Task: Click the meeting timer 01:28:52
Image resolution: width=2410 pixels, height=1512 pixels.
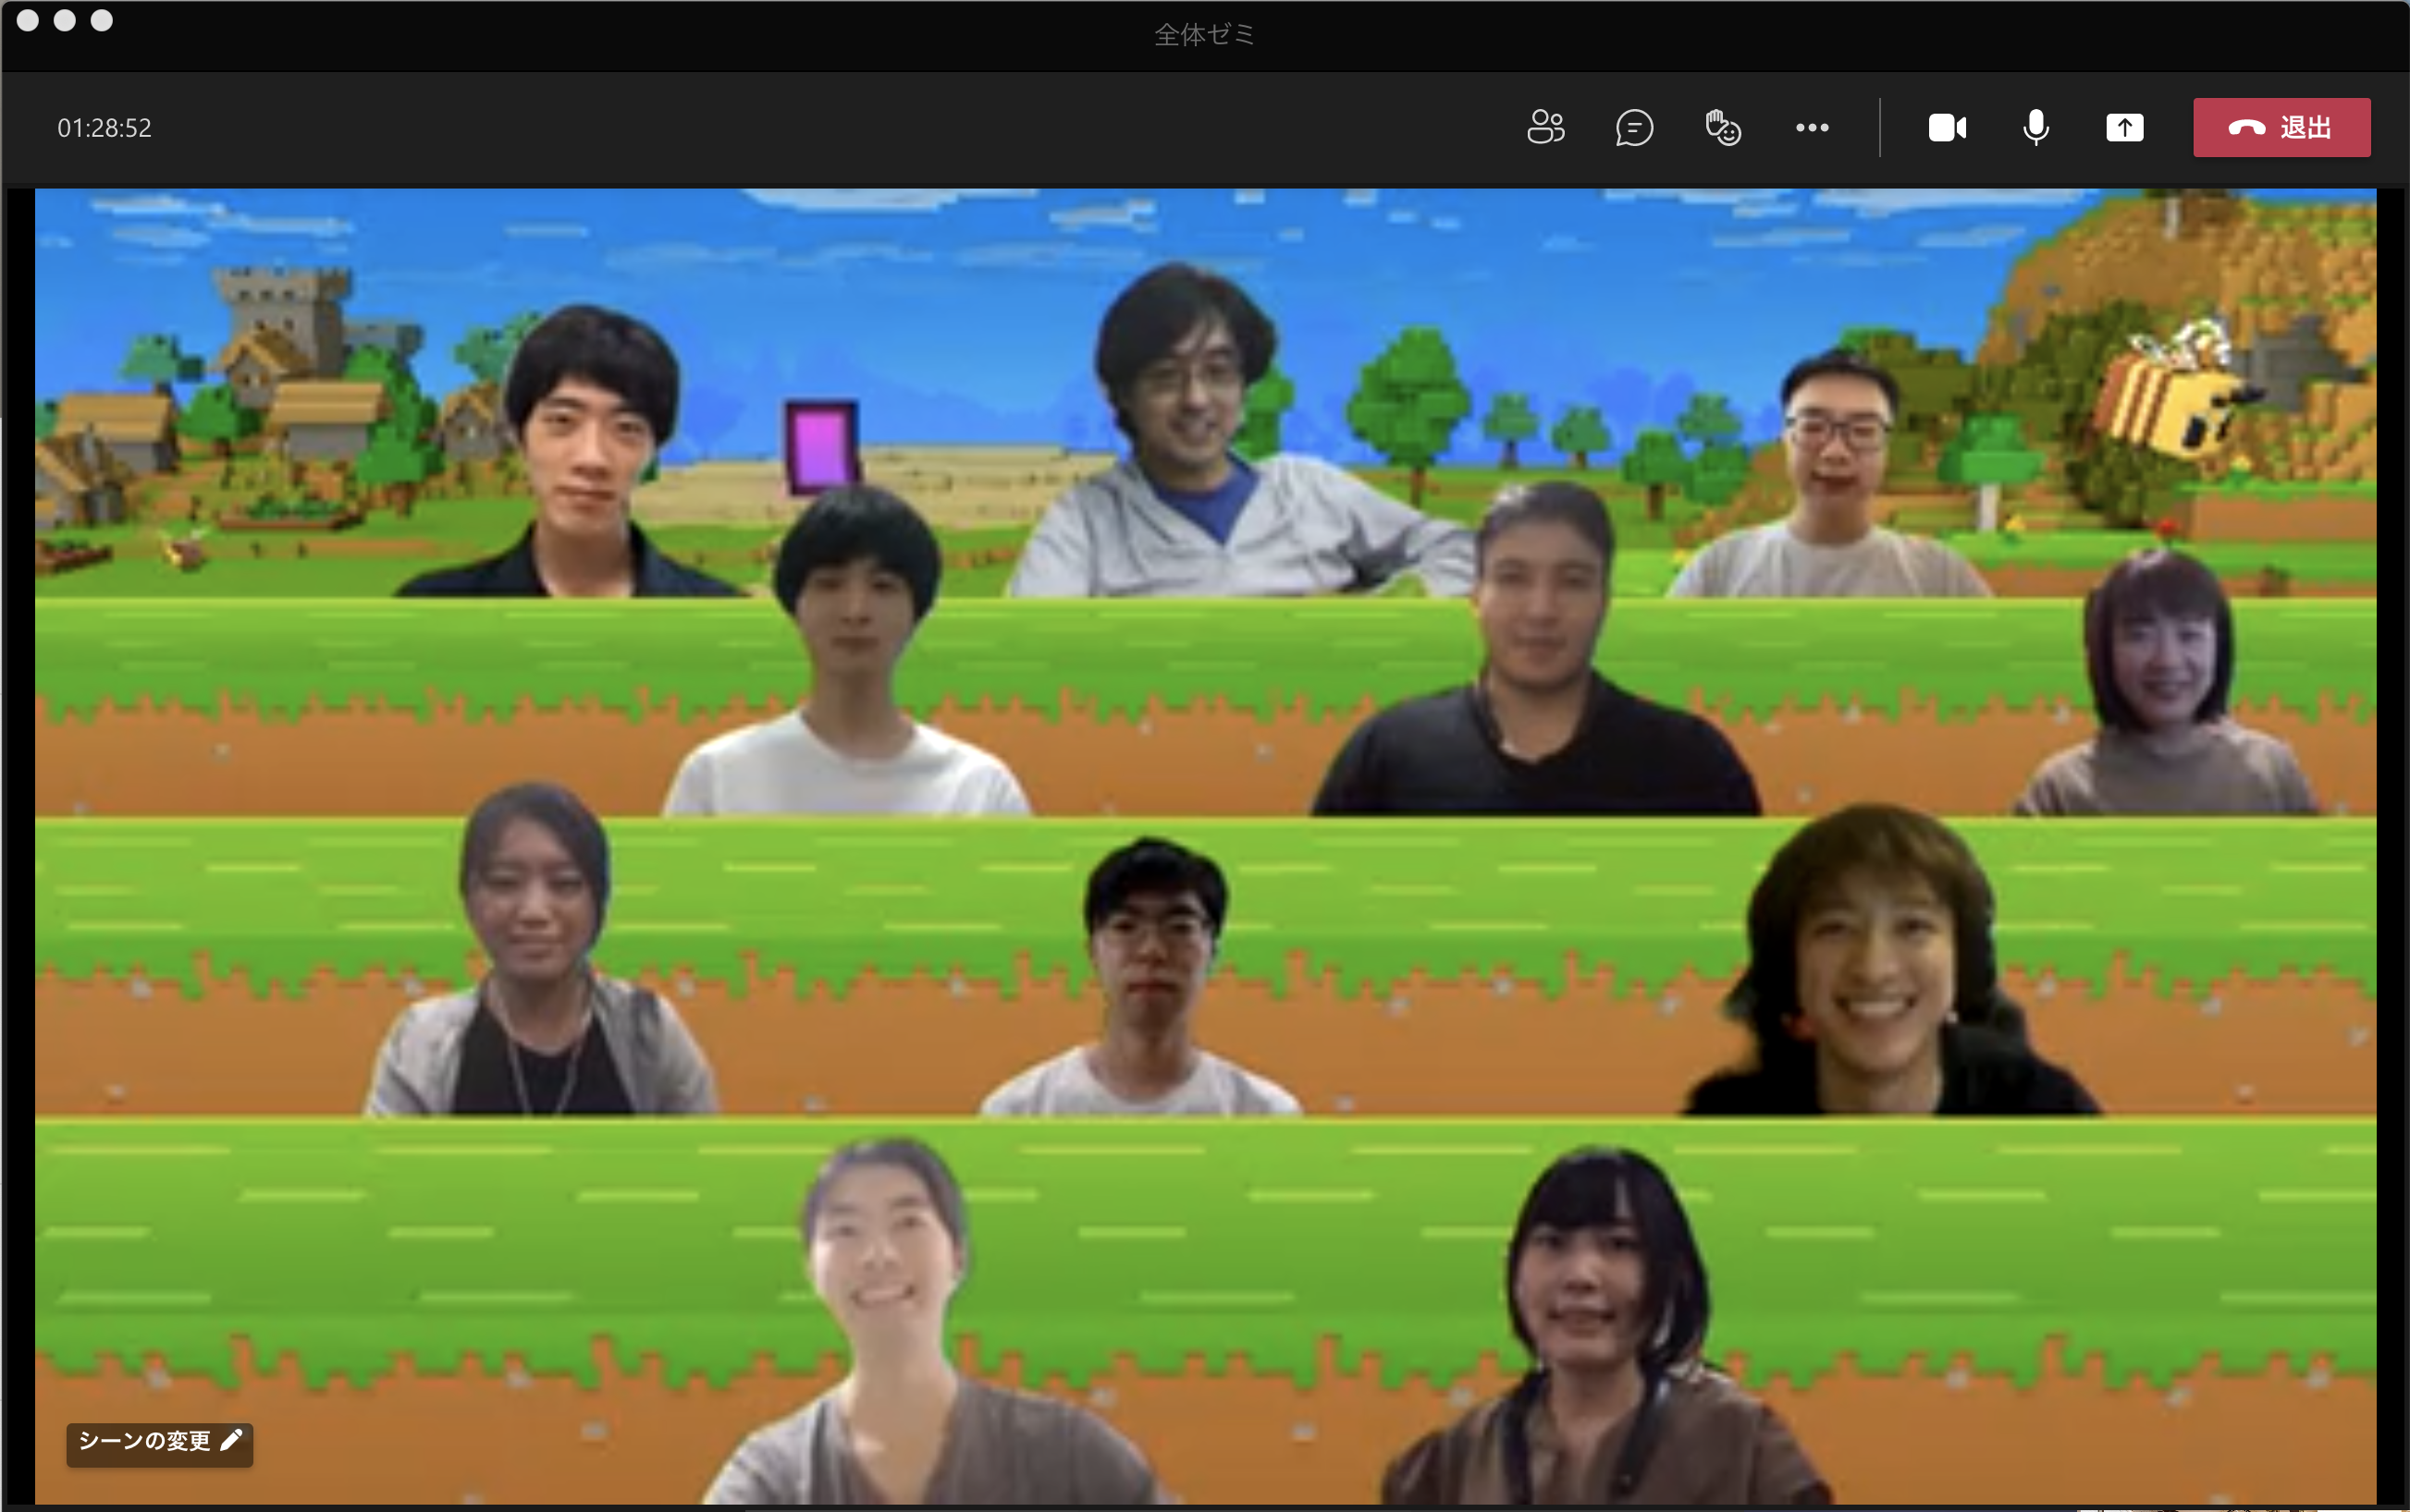Action: [x=105, y=128]
